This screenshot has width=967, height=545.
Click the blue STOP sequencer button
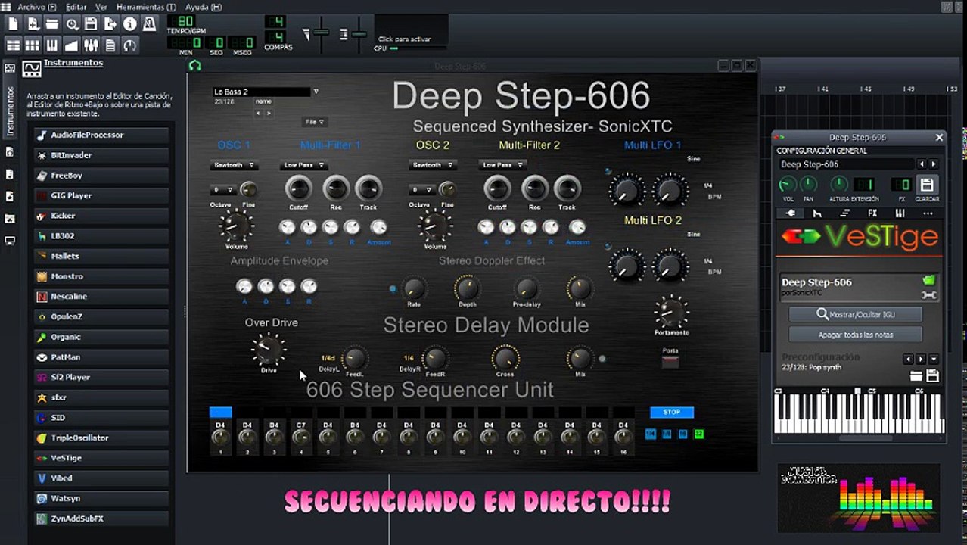point(672,413)
